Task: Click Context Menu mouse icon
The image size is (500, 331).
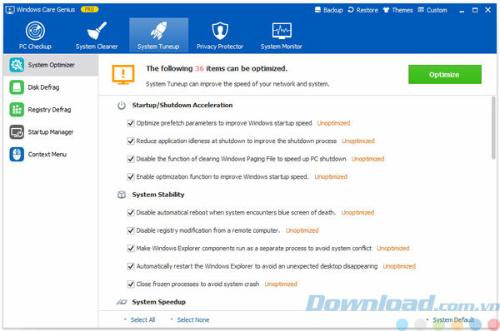Action: [x=17, y=155]
